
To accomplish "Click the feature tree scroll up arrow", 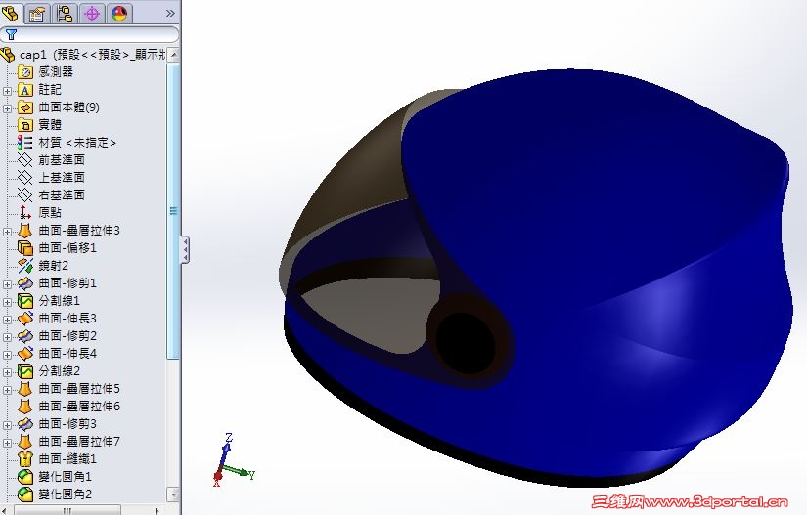I will point(173,54).
